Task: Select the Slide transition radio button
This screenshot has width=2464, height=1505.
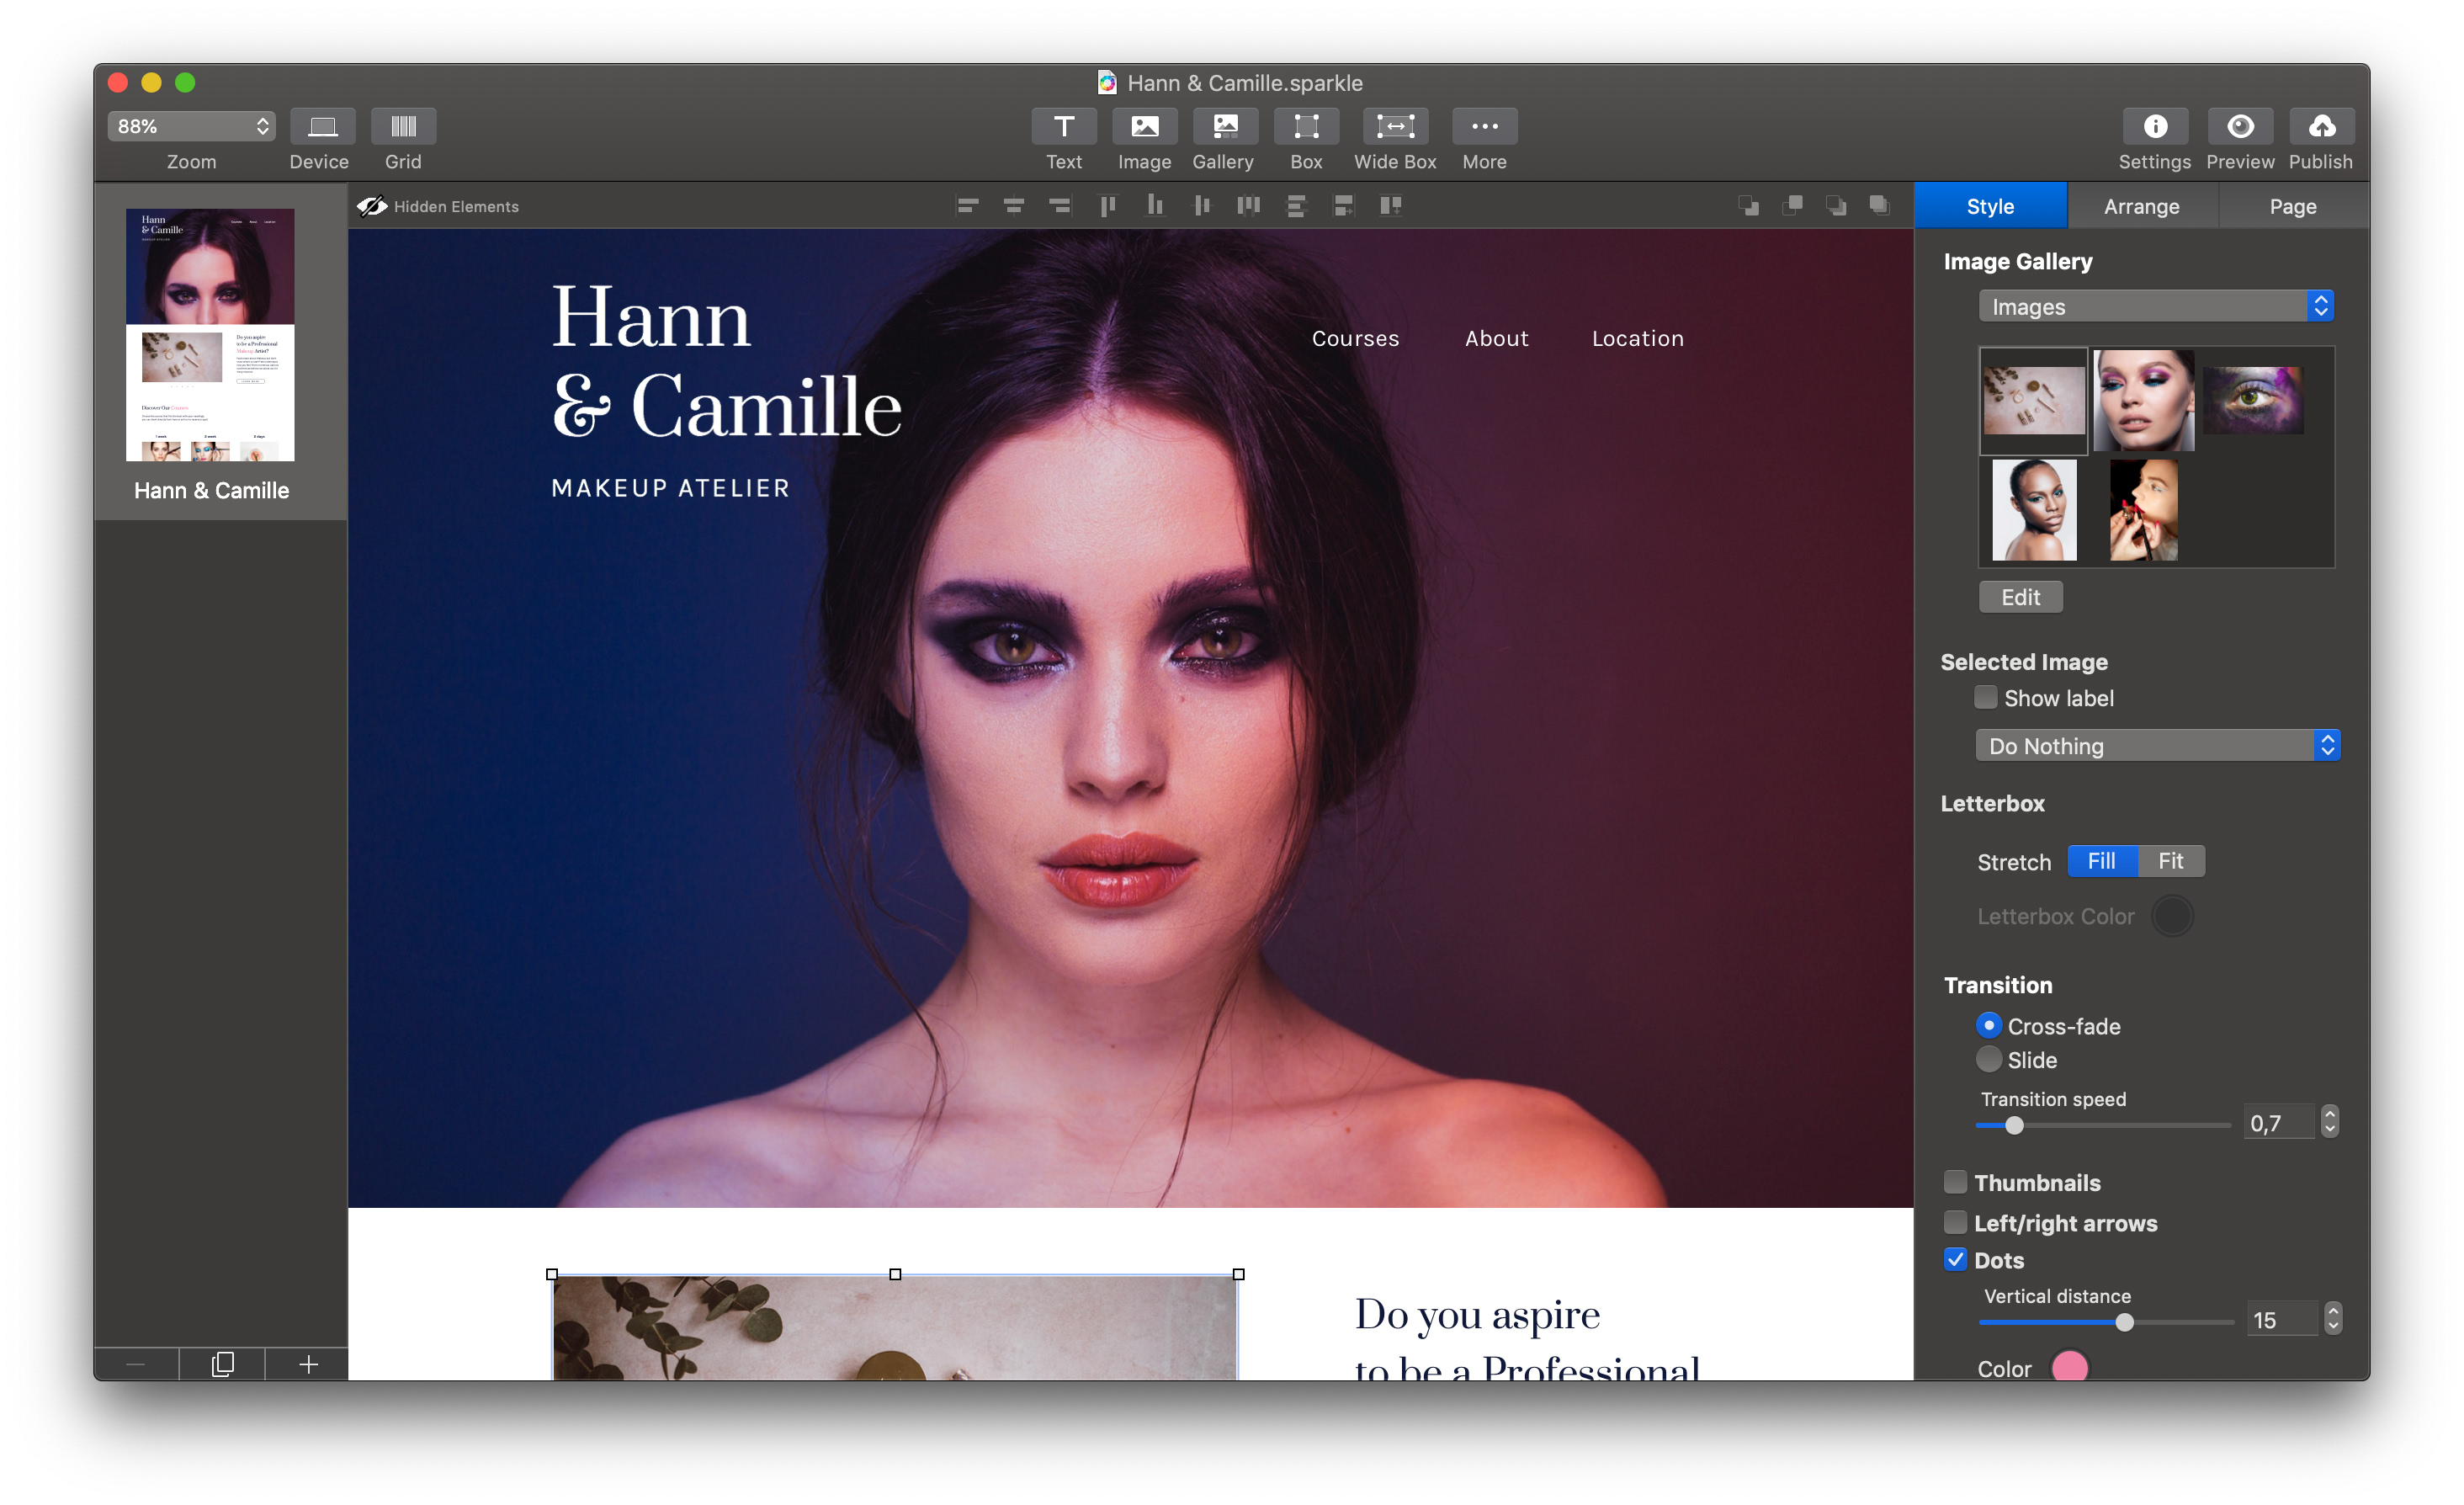Action: [x=1989, y=1059]
